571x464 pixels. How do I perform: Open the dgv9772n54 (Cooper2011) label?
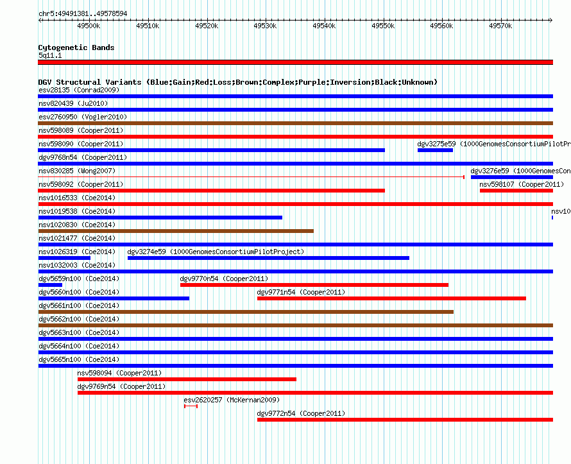coord(301,413)
